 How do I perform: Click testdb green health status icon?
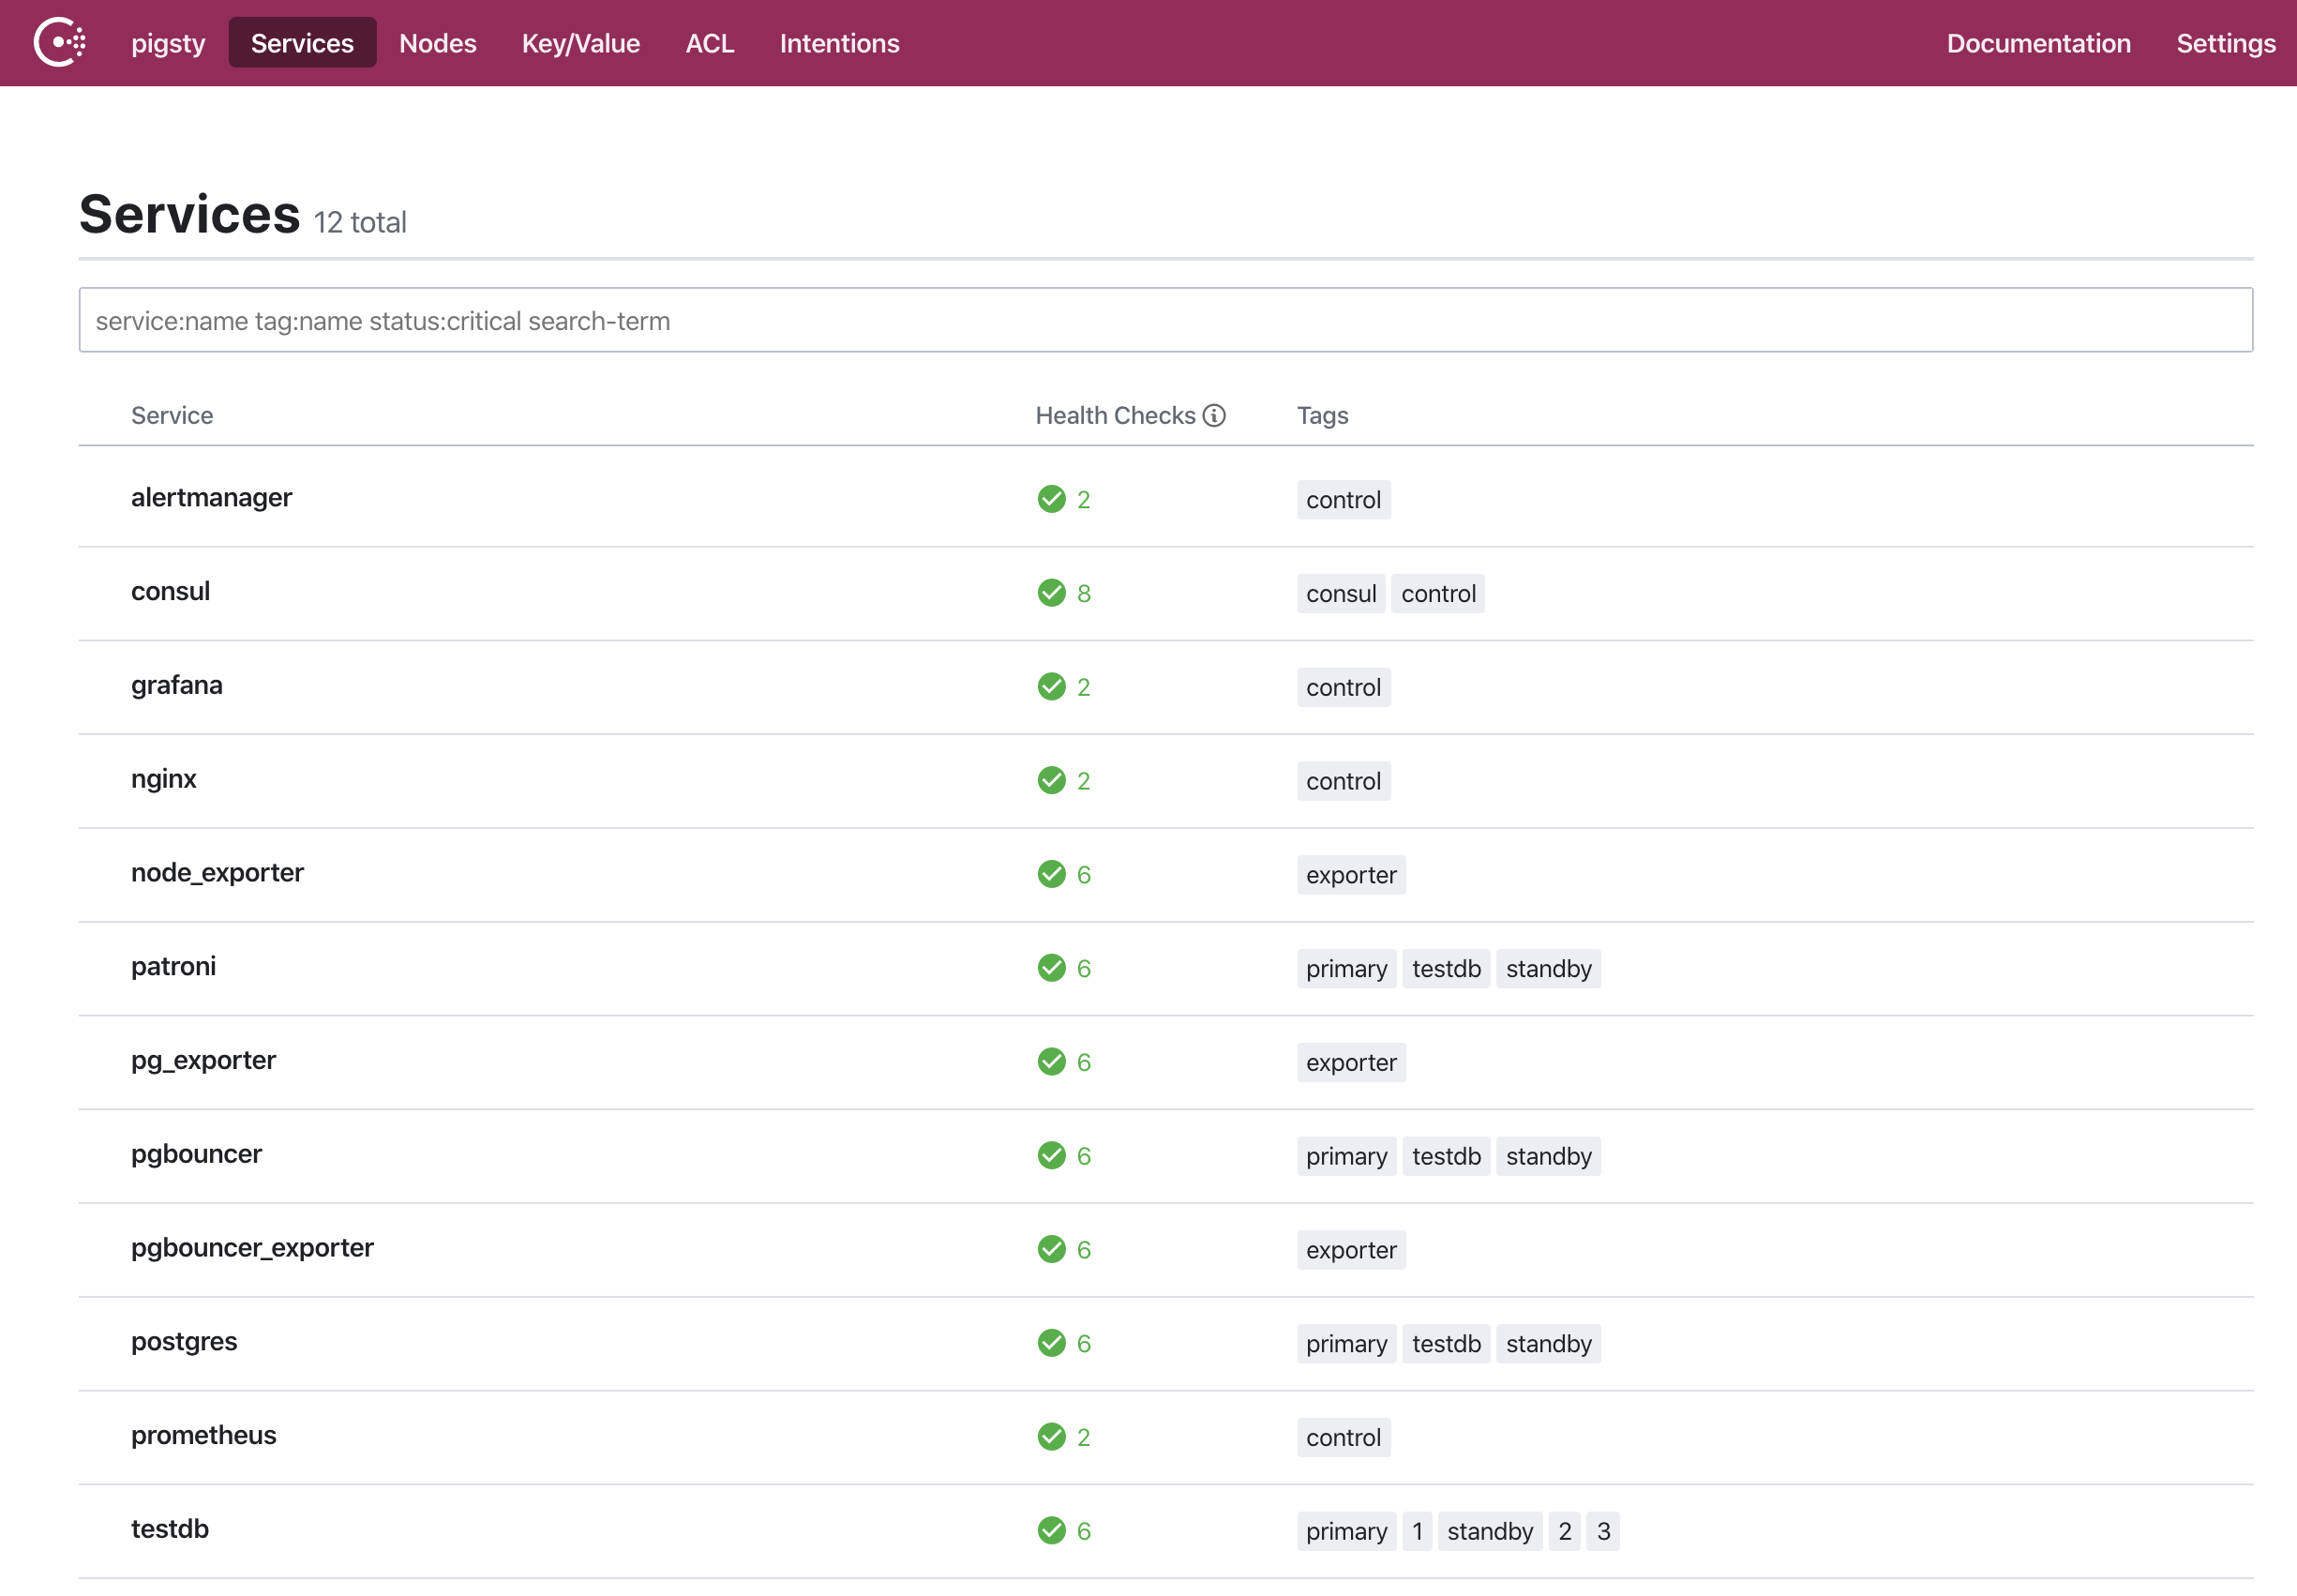tap(1051, 1531)
